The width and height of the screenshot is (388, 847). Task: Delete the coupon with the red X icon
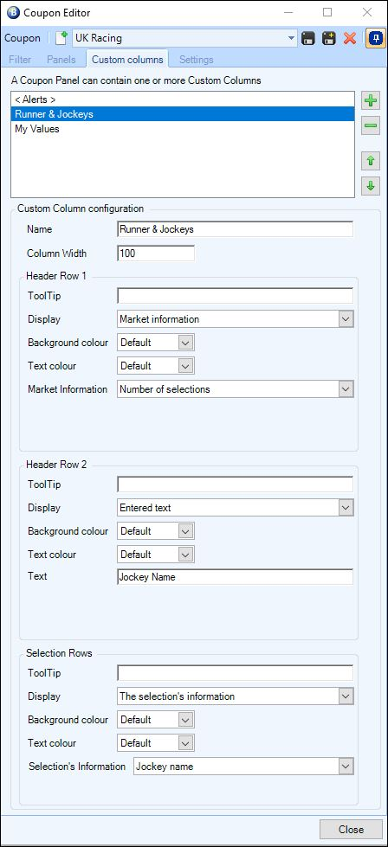tap(350, 38)
